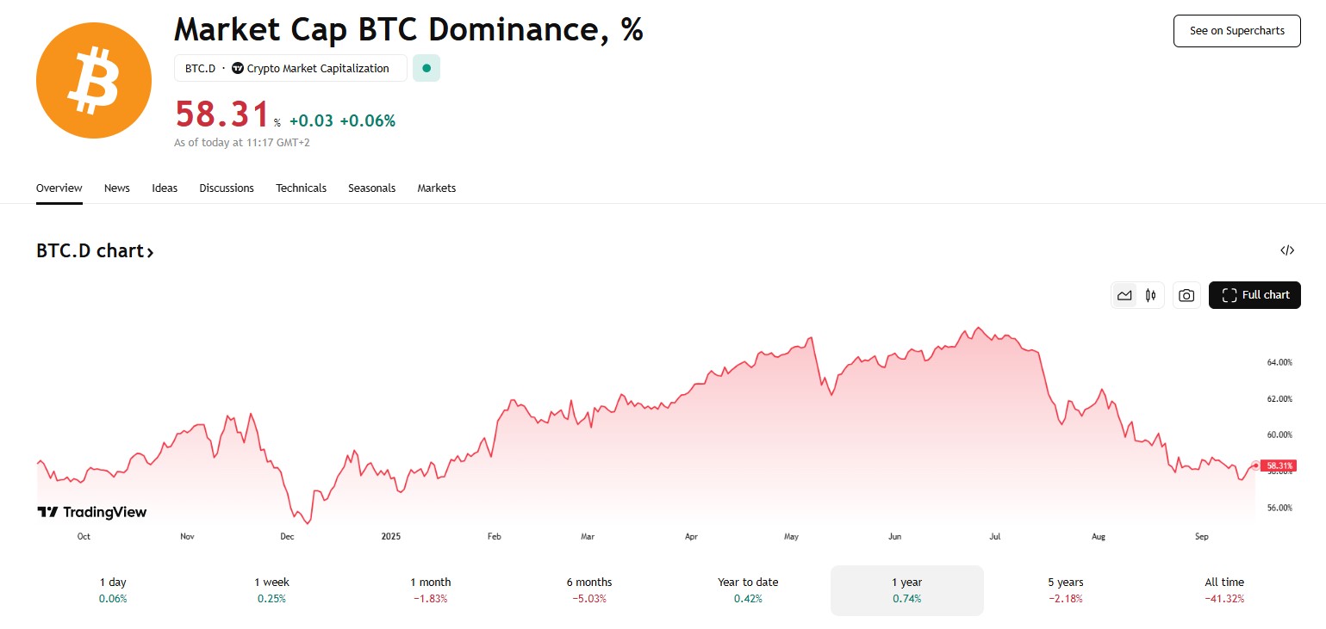Click the +0.03 +0.06% change text
Viewport: 1326px width, 629px height.
[342, 121]
